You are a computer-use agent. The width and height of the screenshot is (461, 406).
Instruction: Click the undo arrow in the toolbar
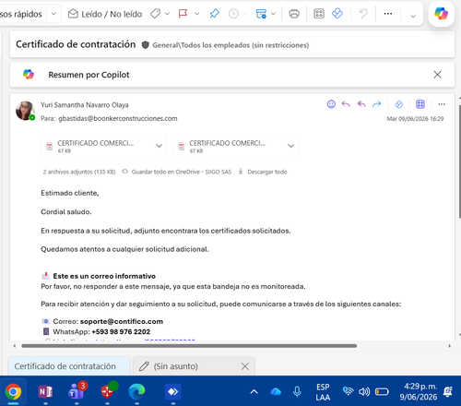pos(363,14)
